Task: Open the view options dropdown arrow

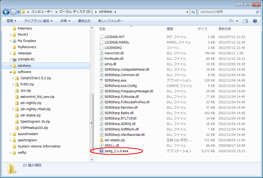Action: pyautogui.click(x=237, y=21)
